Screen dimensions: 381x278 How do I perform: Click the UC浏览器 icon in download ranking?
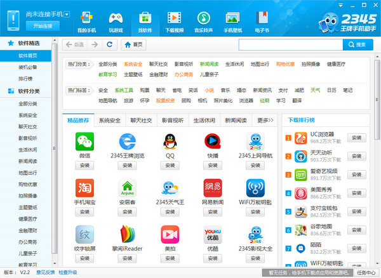coord(301,138)
